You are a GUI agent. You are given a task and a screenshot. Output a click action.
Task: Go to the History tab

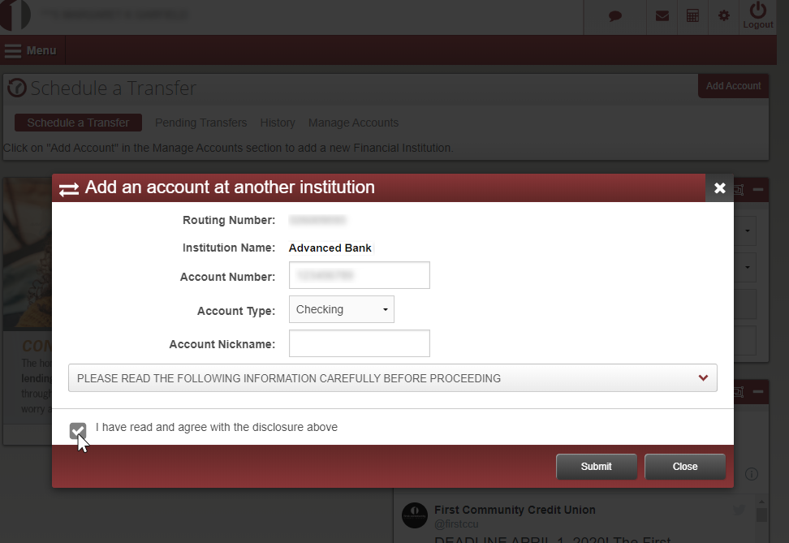click(x=278, y=123)
